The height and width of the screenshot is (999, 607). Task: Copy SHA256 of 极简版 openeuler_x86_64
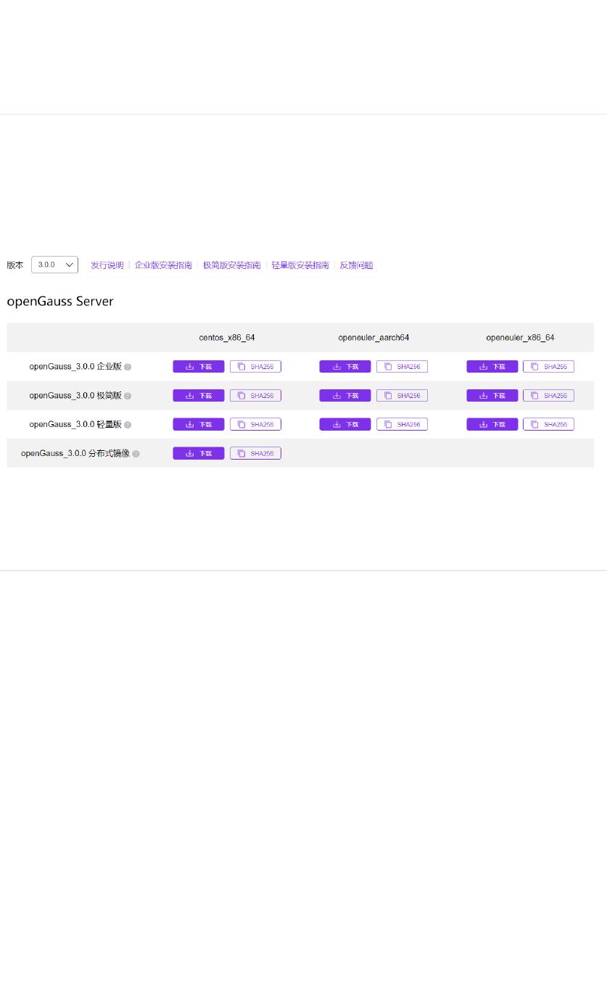click(548, 396)
